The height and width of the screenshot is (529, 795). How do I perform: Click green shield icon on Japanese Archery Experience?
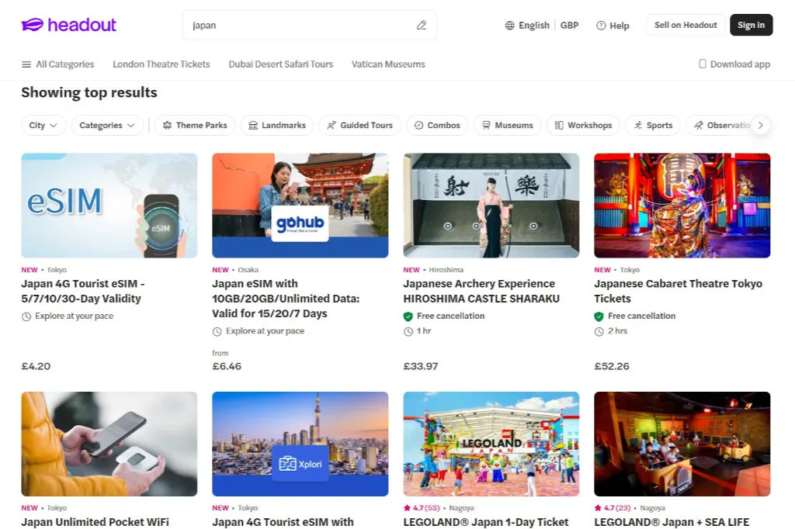pyautogui.click(x=408, y=316)
